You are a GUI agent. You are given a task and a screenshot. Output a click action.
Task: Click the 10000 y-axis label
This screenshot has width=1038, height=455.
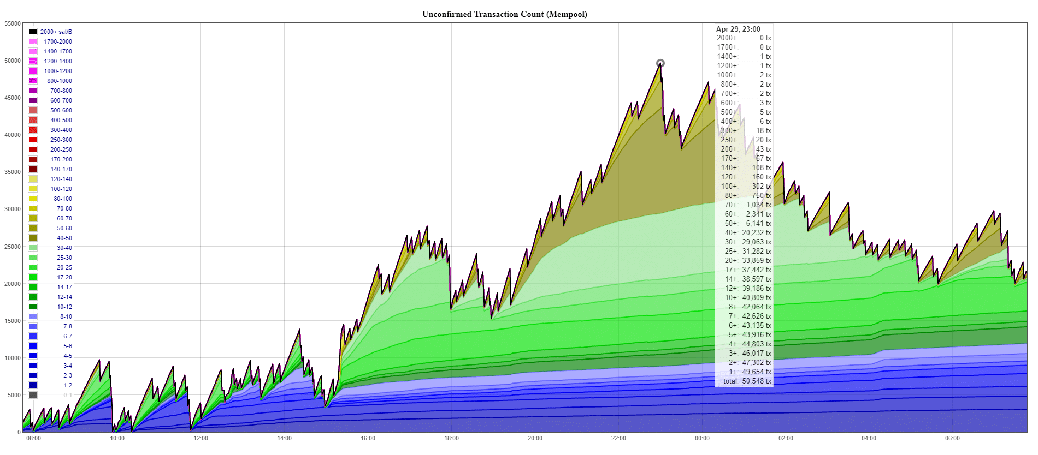(13, 358)
